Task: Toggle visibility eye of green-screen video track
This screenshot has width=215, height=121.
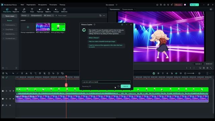Action: [13, 91]
